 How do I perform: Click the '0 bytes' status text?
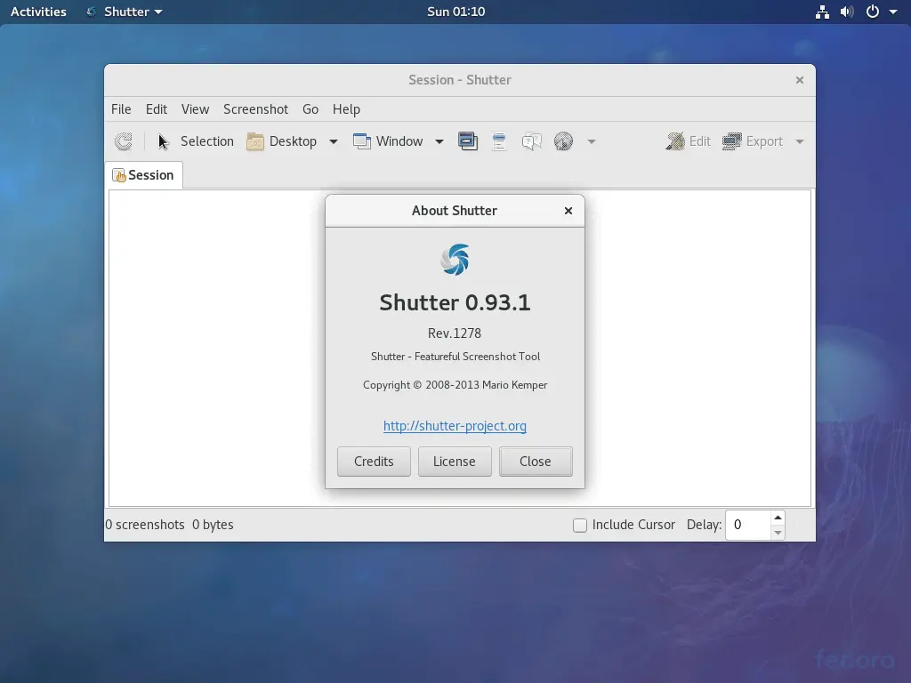213,525
